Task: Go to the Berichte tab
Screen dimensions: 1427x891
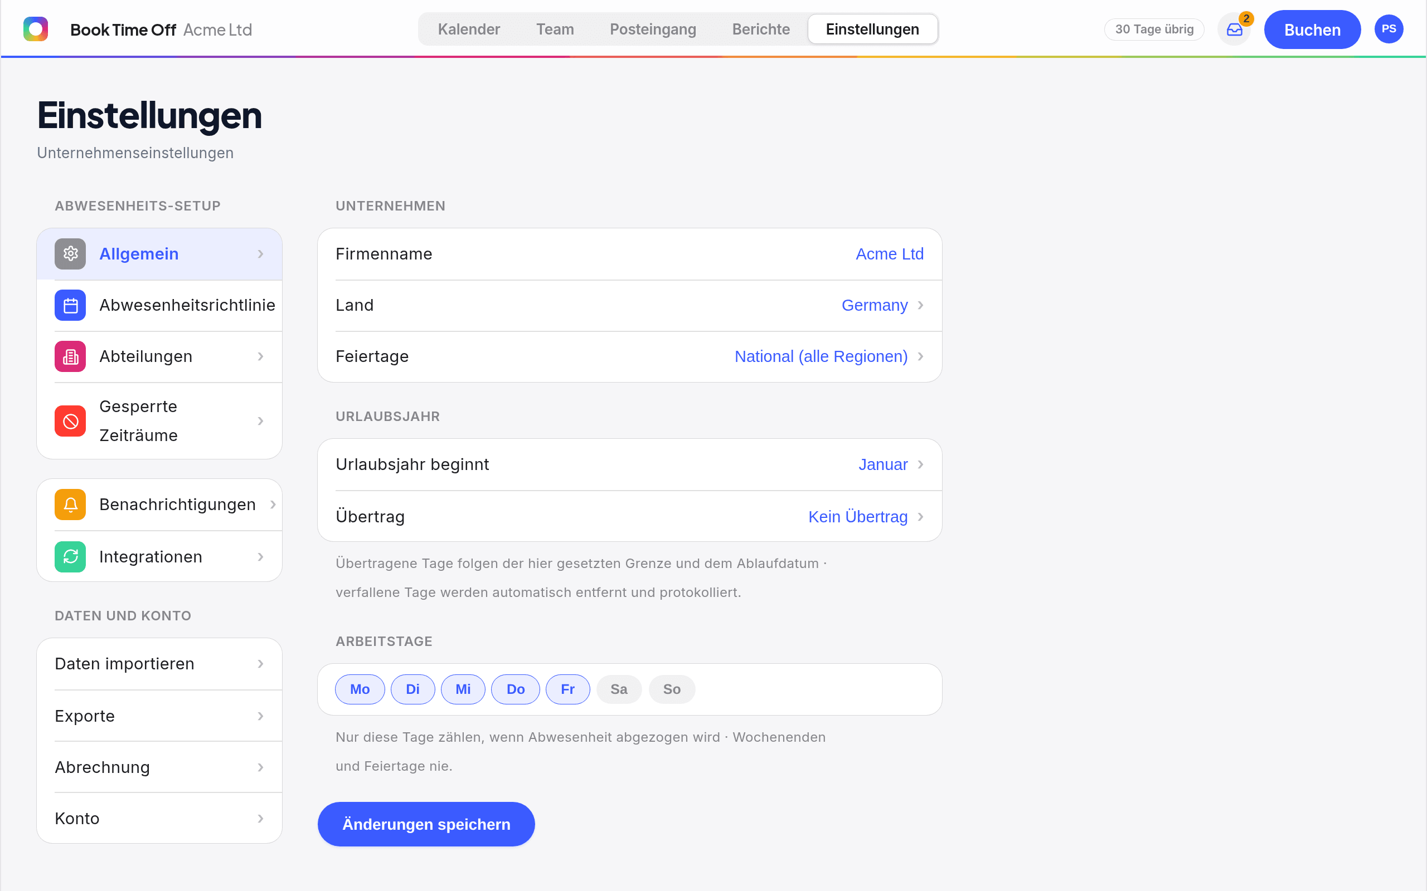Action: (x=761, y=29)
